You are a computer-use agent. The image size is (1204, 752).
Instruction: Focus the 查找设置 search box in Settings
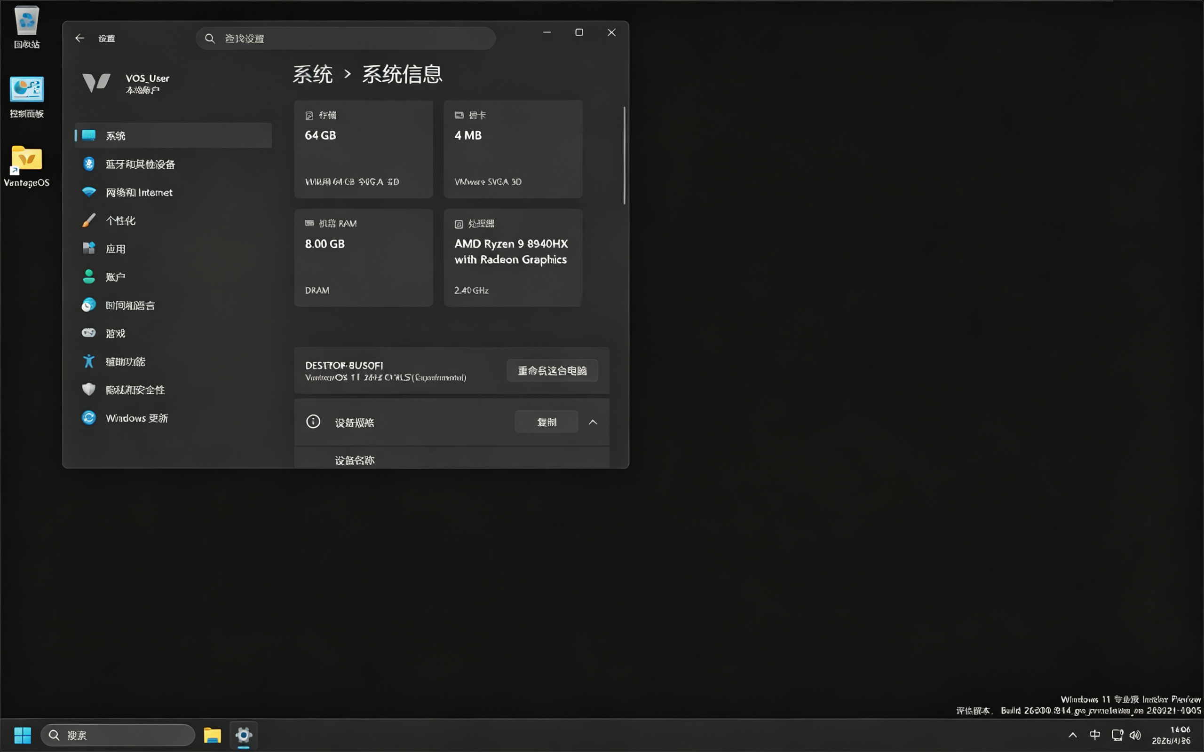point(346,38)
